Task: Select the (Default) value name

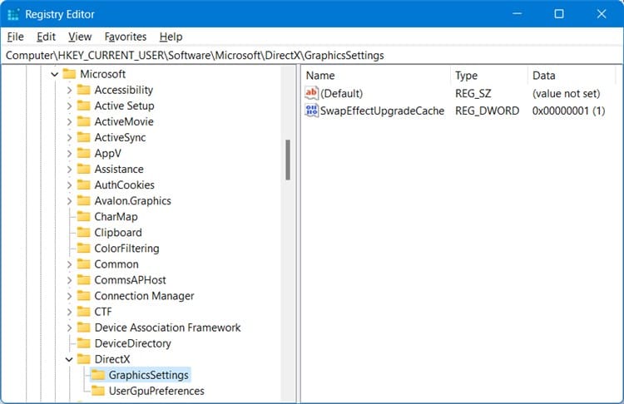Action: pos(341,93)
